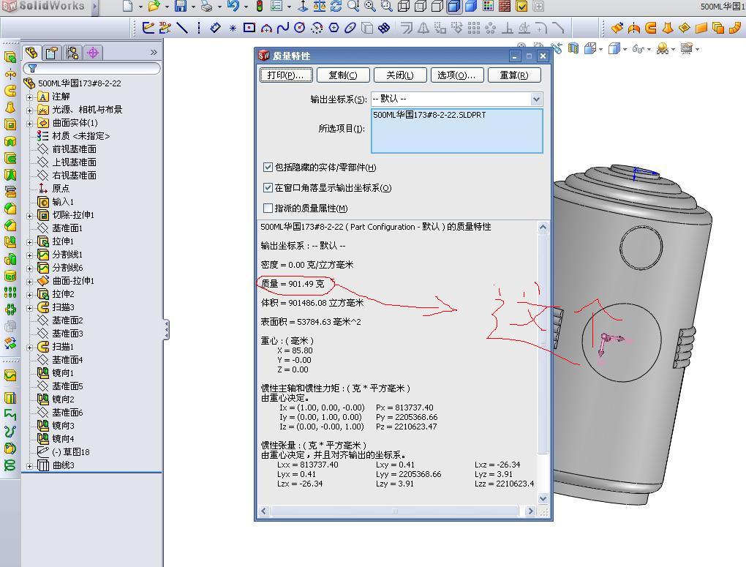Click the results pane scroll-down arrow
This screenshot has height=567, width=746.
pyautogui.click(x=543, y=498)
